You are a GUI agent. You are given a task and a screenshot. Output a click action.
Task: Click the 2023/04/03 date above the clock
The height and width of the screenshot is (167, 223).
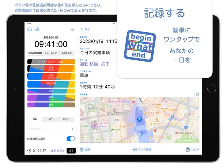[x=51, y=37]
